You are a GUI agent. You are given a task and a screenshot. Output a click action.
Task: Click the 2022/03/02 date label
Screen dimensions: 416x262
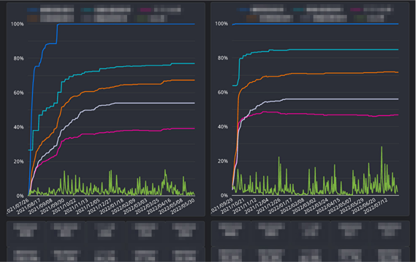[304, 206]
